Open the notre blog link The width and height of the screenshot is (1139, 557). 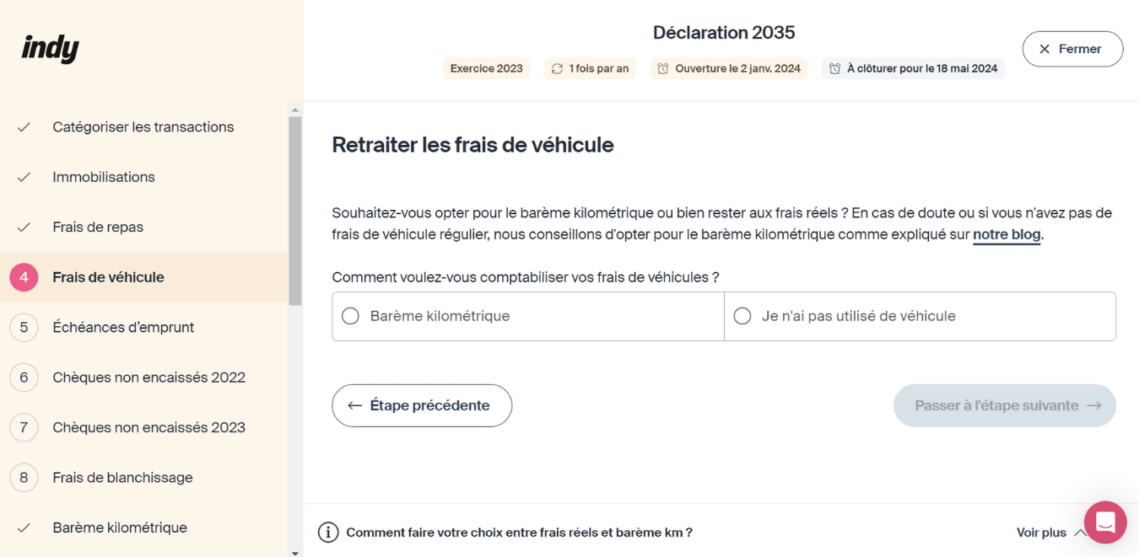point(1007,235)
